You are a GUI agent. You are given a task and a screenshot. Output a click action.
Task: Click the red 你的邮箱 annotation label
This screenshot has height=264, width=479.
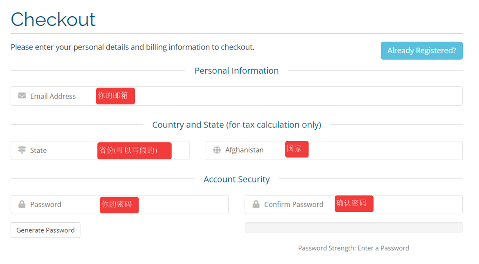pos(115,96)
